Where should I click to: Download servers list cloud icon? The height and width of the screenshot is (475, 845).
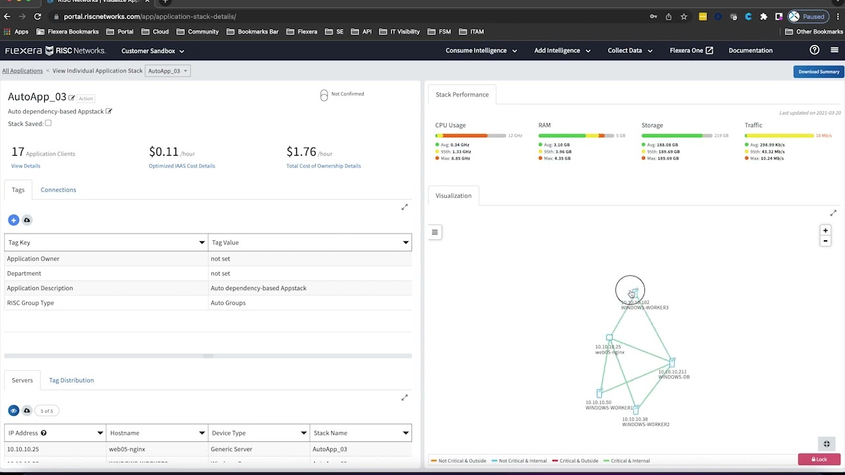27,410
